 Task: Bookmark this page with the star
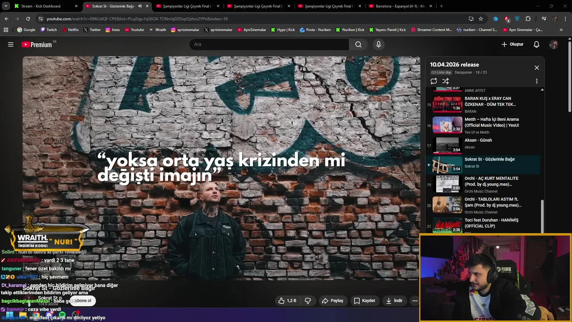[481, 19]
